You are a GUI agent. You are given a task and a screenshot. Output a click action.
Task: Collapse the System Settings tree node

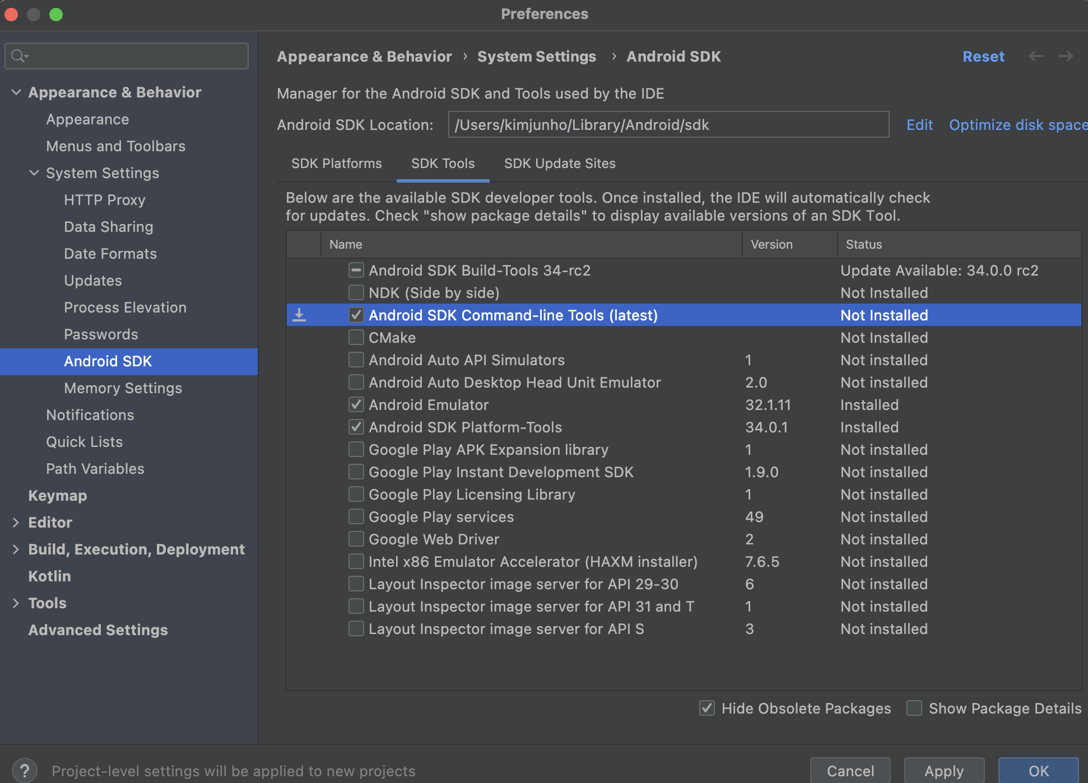pos(34,173)
